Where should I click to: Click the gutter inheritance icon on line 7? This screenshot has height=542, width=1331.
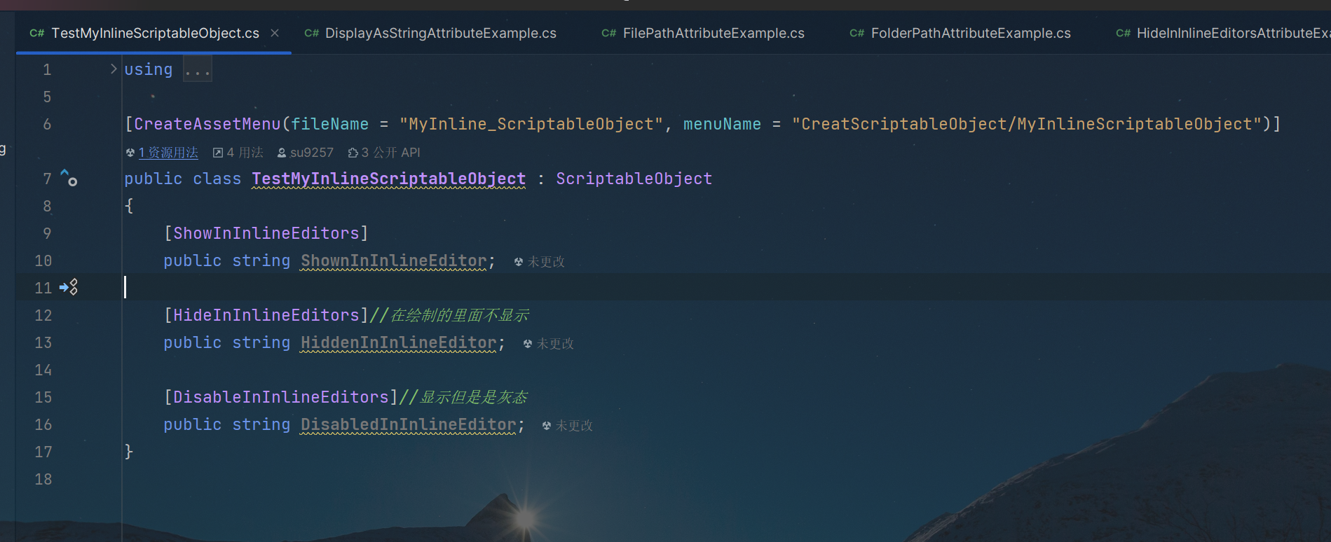[69, 178]
